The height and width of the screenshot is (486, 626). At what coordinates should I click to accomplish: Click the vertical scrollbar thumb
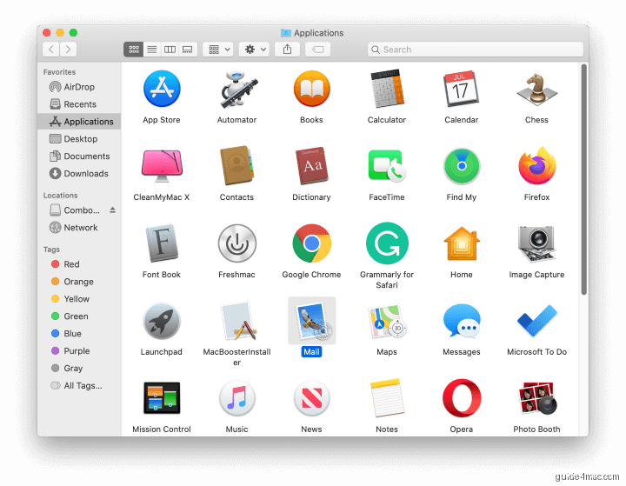click(x=584, y=179)
